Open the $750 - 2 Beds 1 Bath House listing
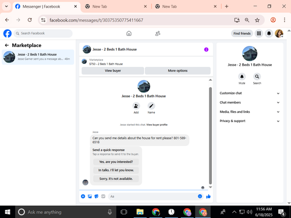 click(106, 64)
